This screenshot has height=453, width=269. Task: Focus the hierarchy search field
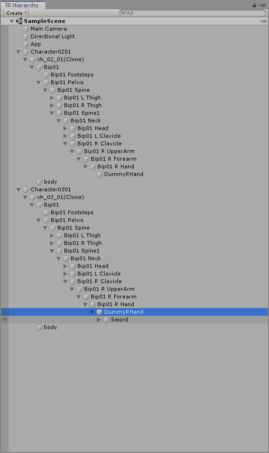click(192, 13)
